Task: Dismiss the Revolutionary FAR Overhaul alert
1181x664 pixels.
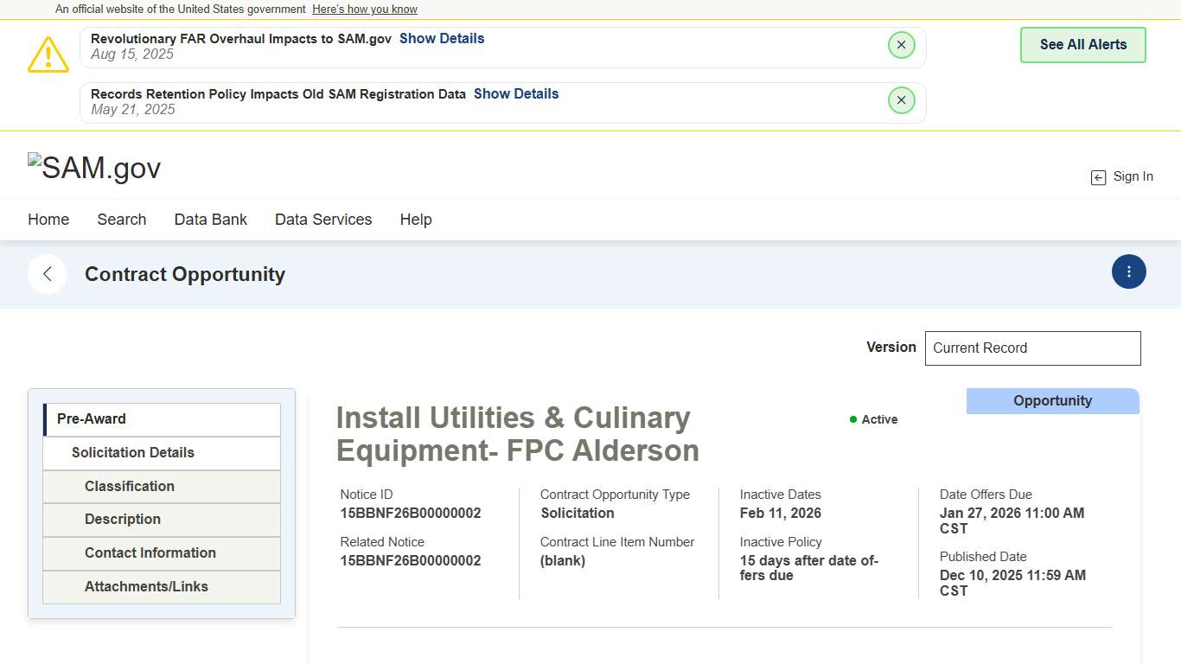Action: pos(901,45)
